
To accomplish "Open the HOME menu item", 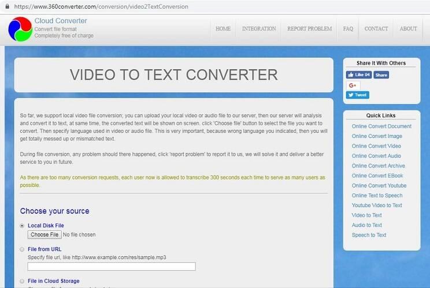I will pos(223,29).
